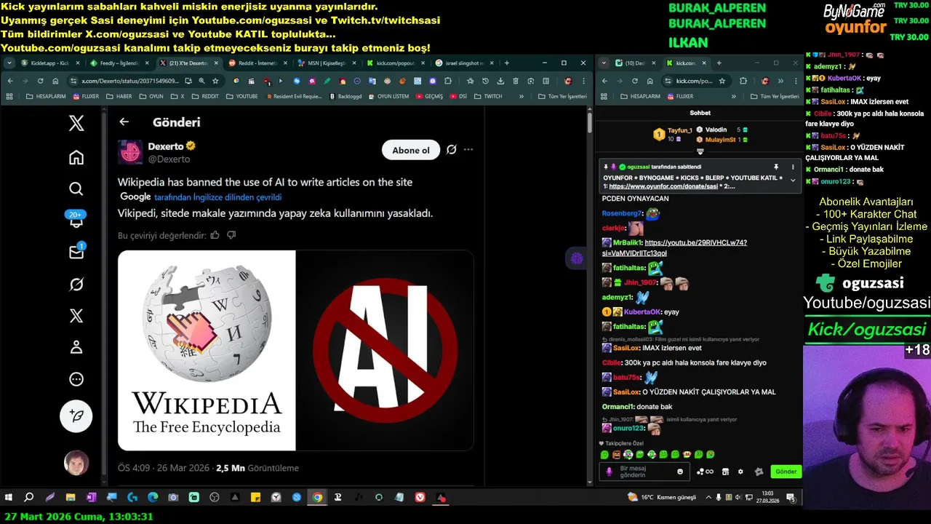Subscribe to Dexerto with Abone ol
Viewport: 931px width, 524px height.
click(411, 150)
